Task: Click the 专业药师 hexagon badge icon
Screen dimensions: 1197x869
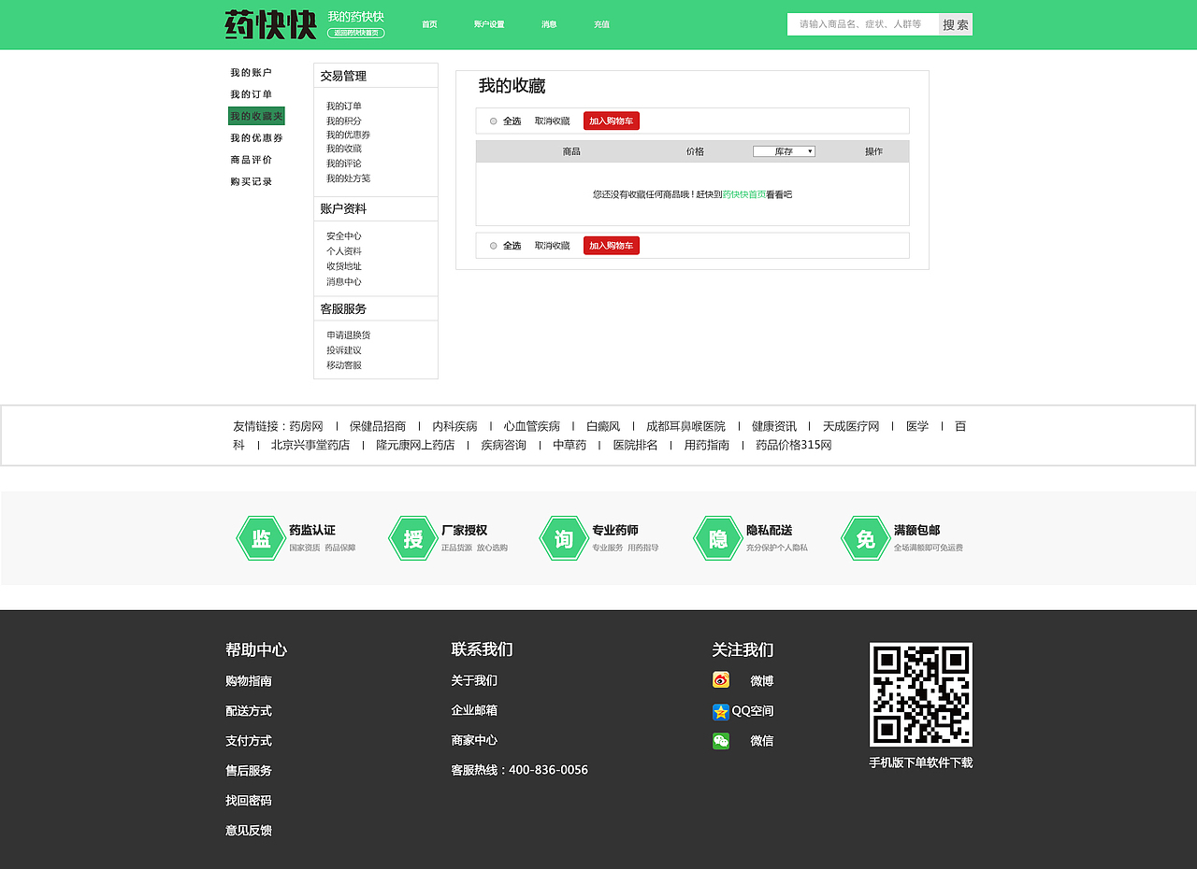Action: 564,537
